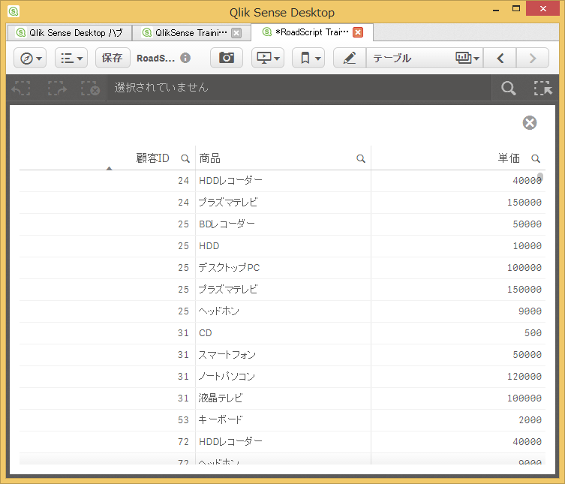
Task: Switch to Qlik Sense Desktop ハブ tab
Action: [x=69, y=33]
